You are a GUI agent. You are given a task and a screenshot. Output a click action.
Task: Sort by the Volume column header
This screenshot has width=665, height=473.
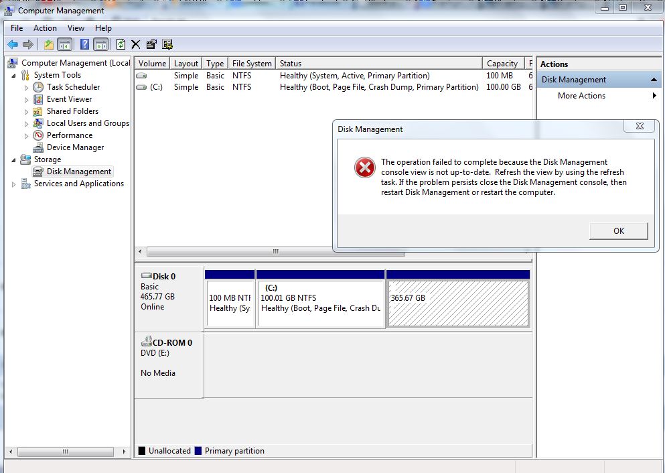click(152, 63)
